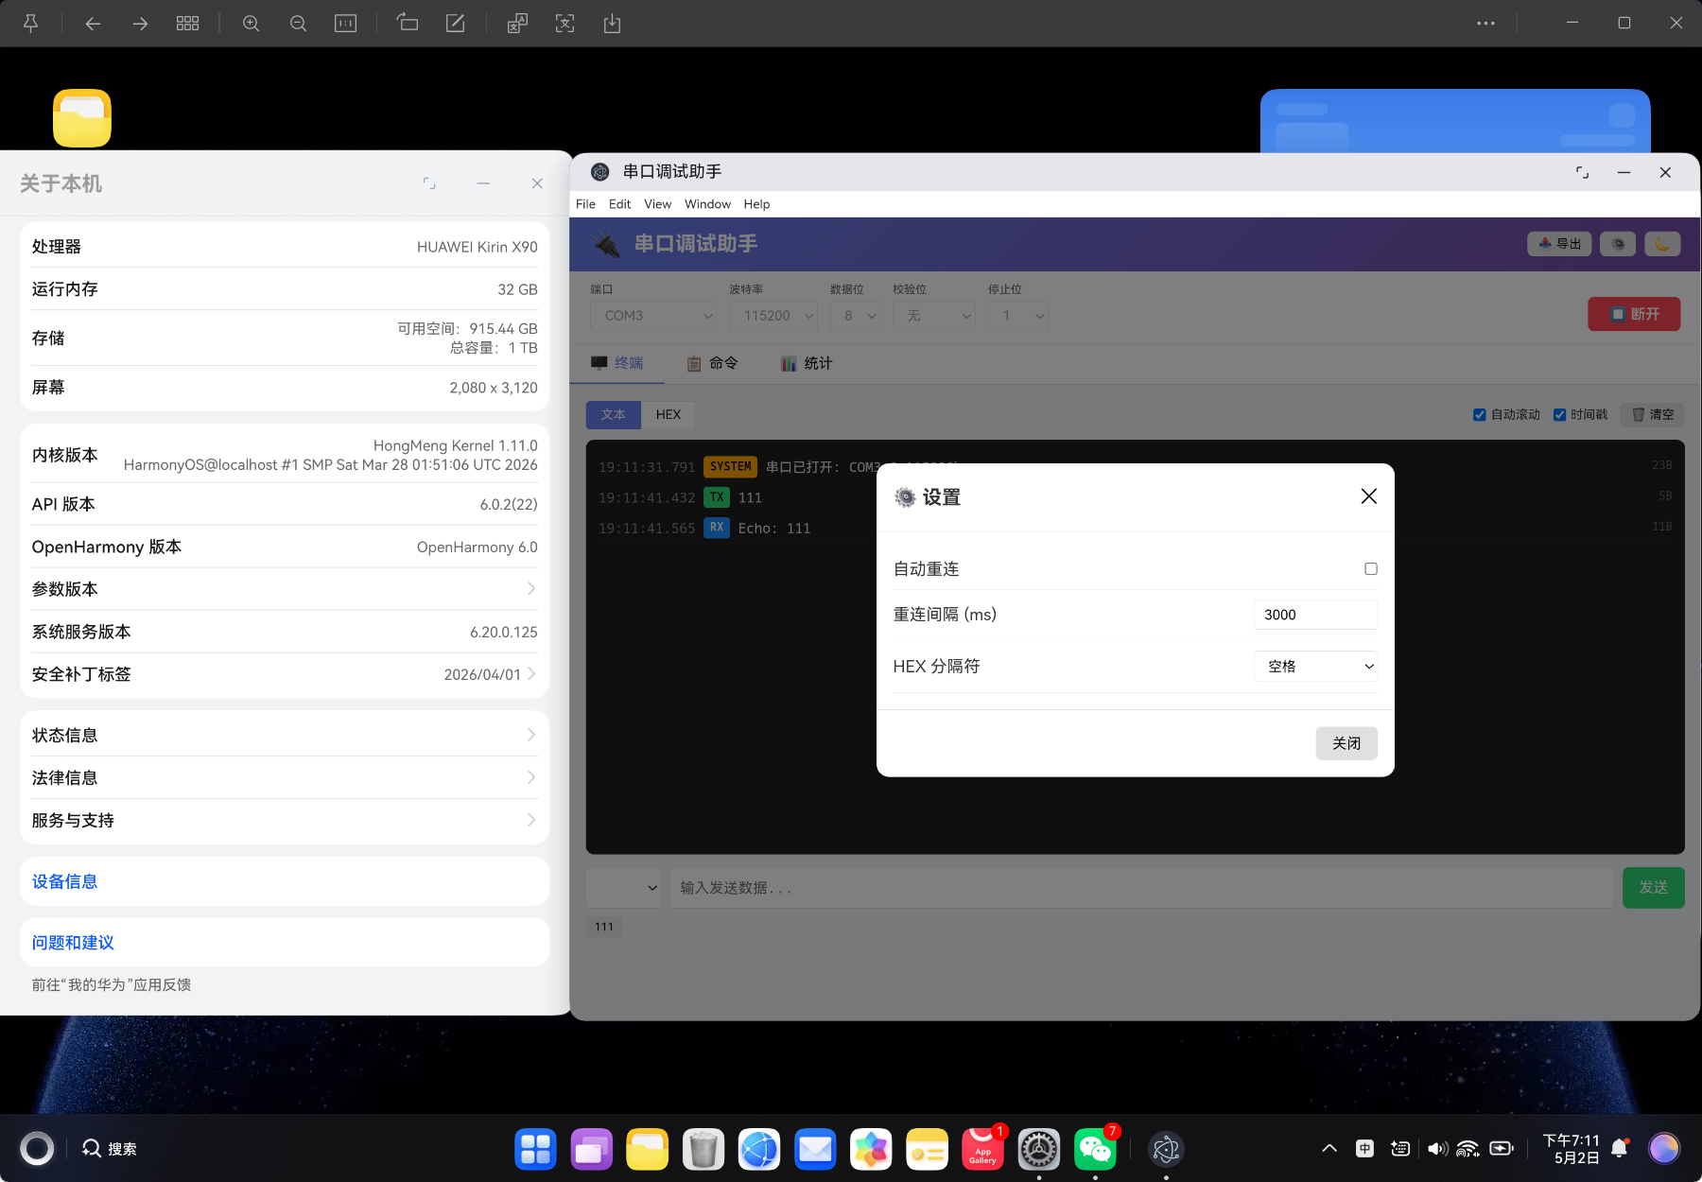This screenshot has height=1182, width=1702.
Task: Open the thumbnail grid view icon
Action: [x=187, y=24]
